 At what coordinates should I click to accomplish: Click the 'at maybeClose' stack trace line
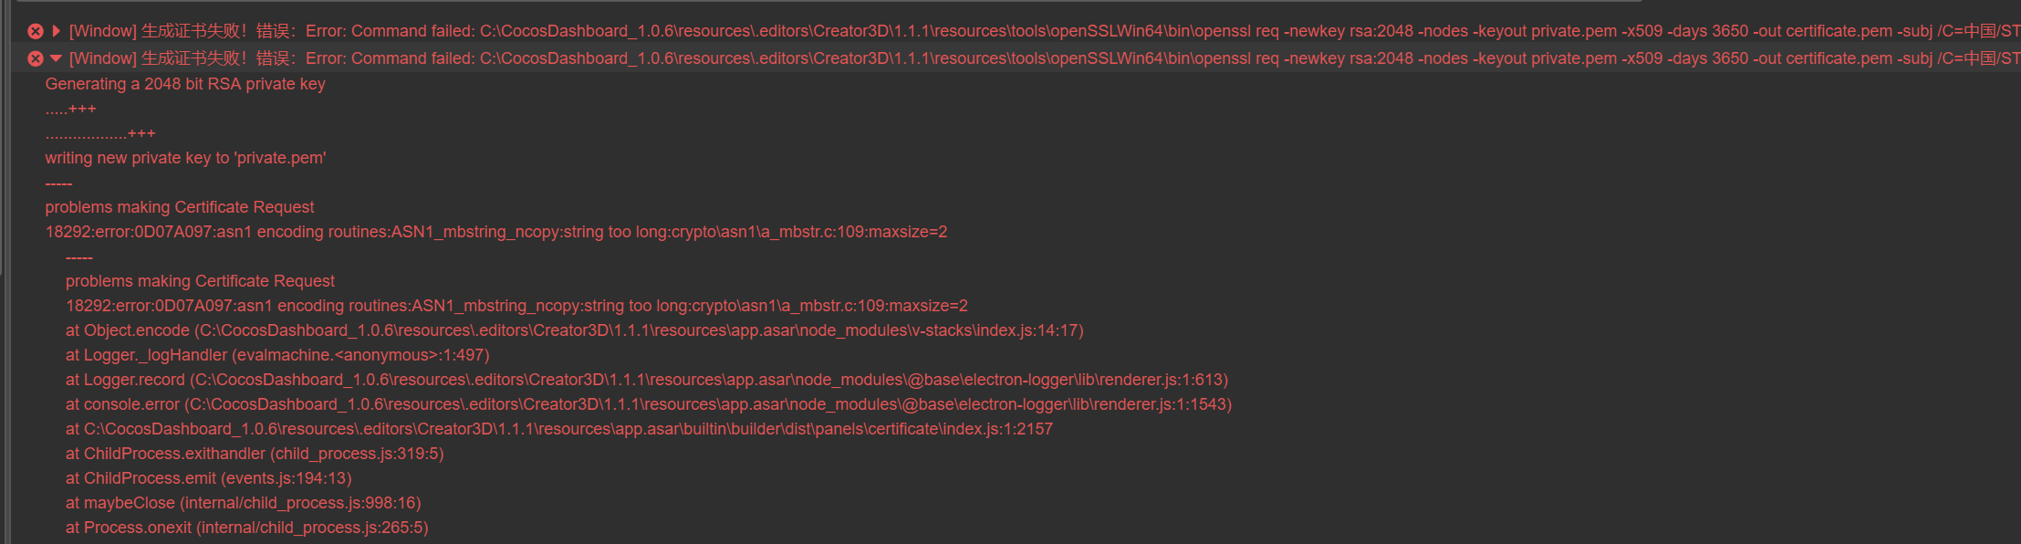[x=243, y=503]
